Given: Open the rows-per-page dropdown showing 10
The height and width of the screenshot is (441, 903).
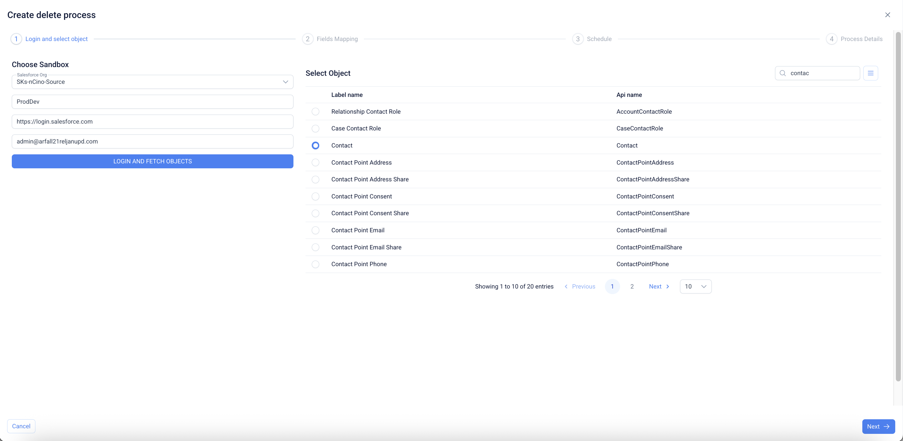Looking at the screenshot, I should click(696, 286).
